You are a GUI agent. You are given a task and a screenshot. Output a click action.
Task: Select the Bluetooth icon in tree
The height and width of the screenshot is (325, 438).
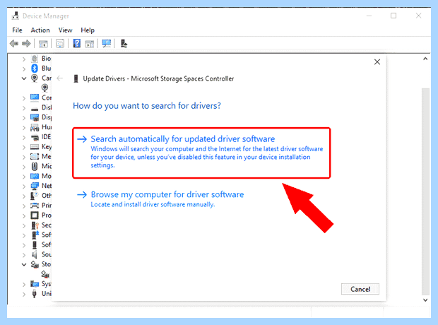35,69
